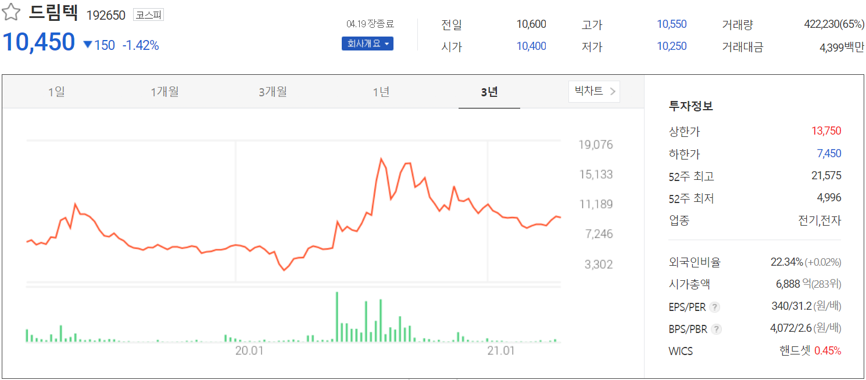Click the EPS/PER help question mark
This screenshot has height=380, width=866.
pos(715,307)
